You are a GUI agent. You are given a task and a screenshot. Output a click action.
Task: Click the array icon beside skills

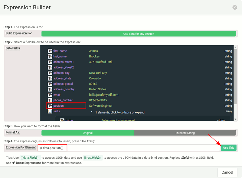(x=50, y=111)
